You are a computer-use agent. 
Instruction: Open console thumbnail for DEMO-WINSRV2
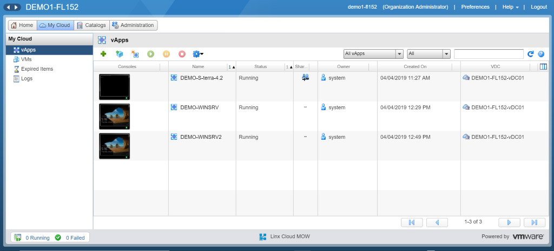(x=115, y=146)
